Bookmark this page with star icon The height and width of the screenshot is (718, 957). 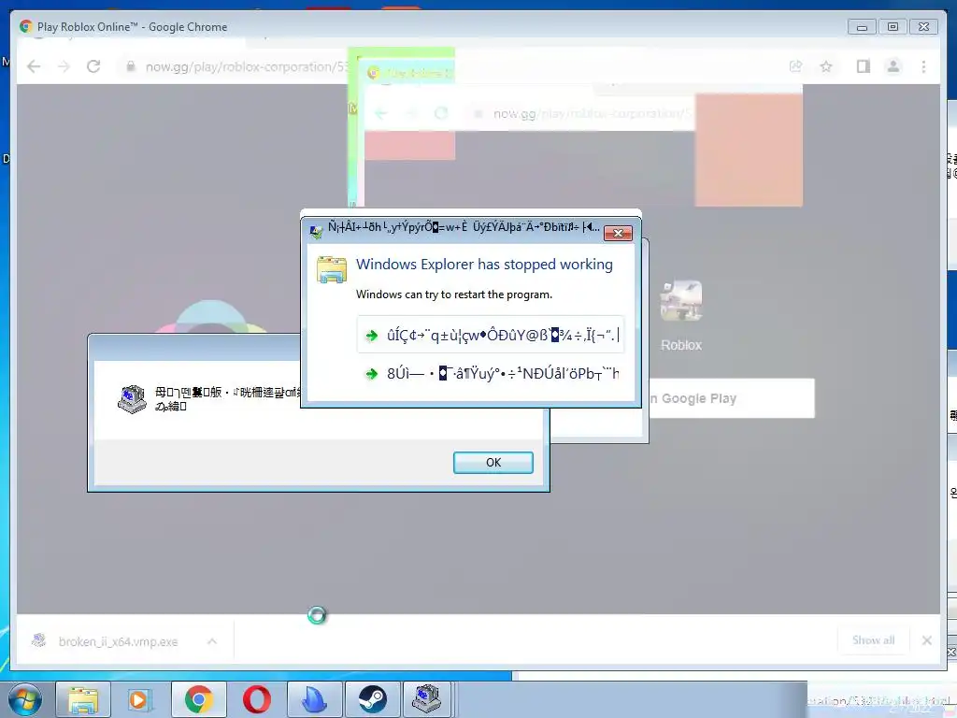(826, 66)
